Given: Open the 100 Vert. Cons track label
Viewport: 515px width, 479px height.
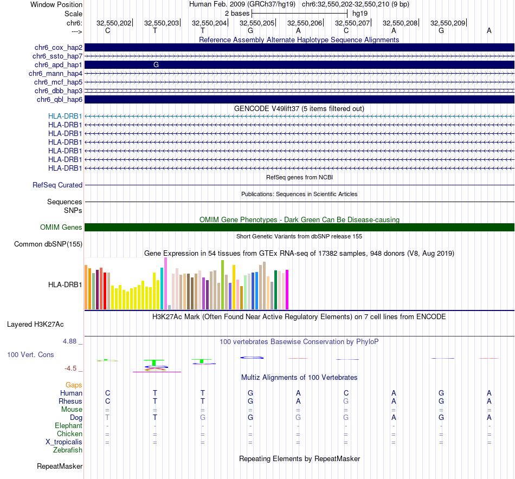Looking at the screenshot, I should [x=30, y=354].
